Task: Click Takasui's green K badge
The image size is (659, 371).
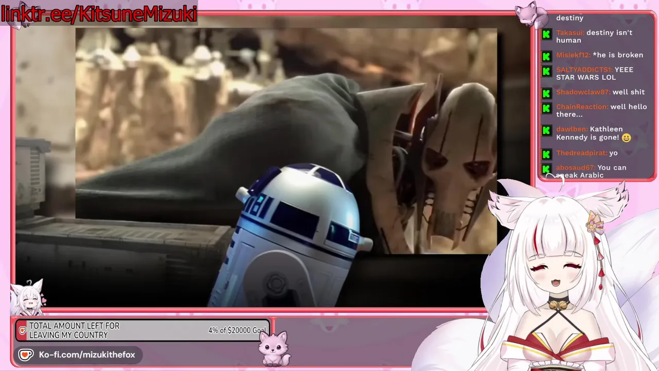Action: pos(546,35)
